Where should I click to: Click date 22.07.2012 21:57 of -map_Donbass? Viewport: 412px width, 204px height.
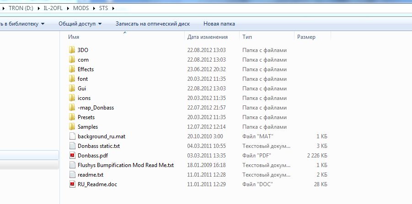[207, 108]
